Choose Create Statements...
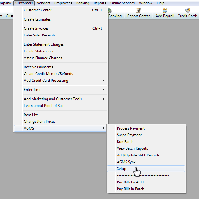Viewport: 199px width, 199px height. (x=61, y=51)
